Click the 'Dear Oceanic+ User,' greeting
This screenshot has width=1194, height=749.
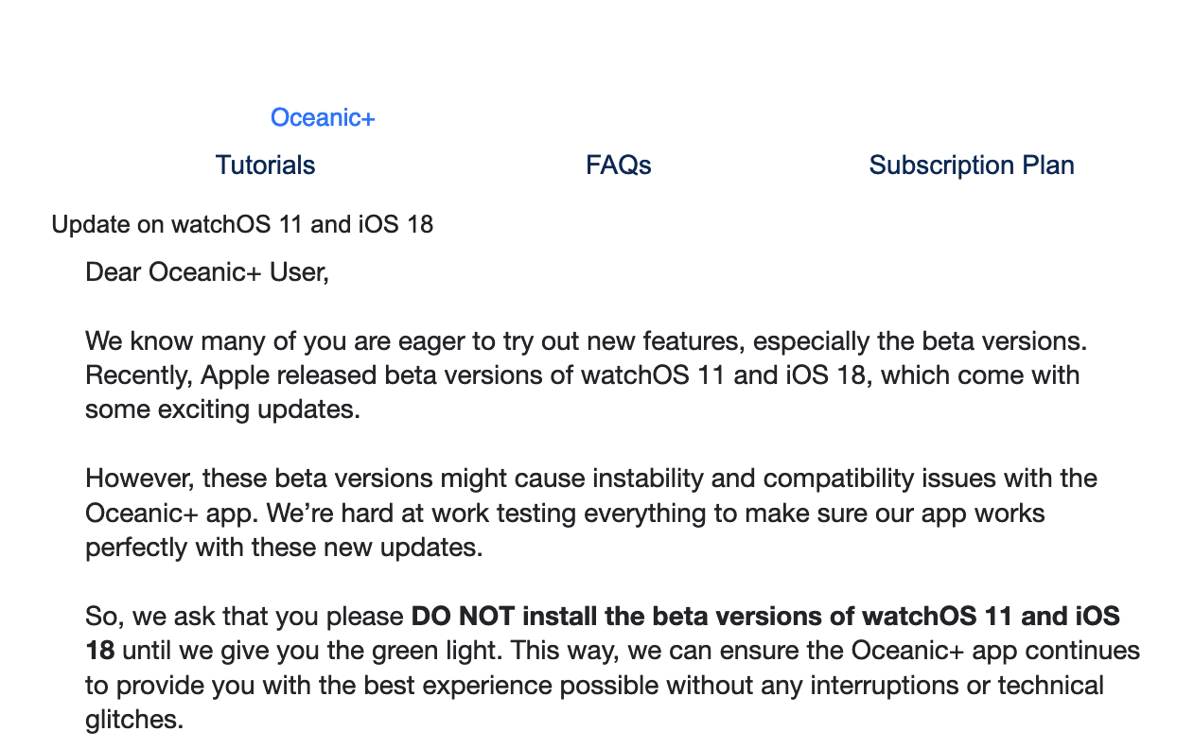[x=206, y=272]
